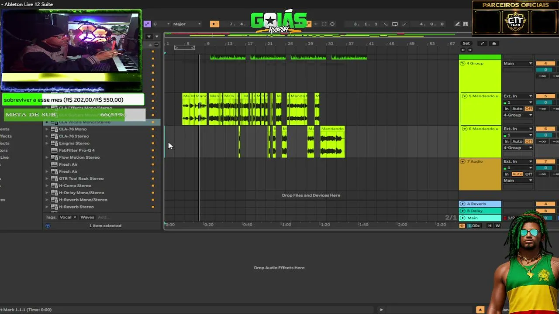This screenshot has height=314, width=559.
Task: Expand the CLA-76 Mono browser item
Action: 47,129
